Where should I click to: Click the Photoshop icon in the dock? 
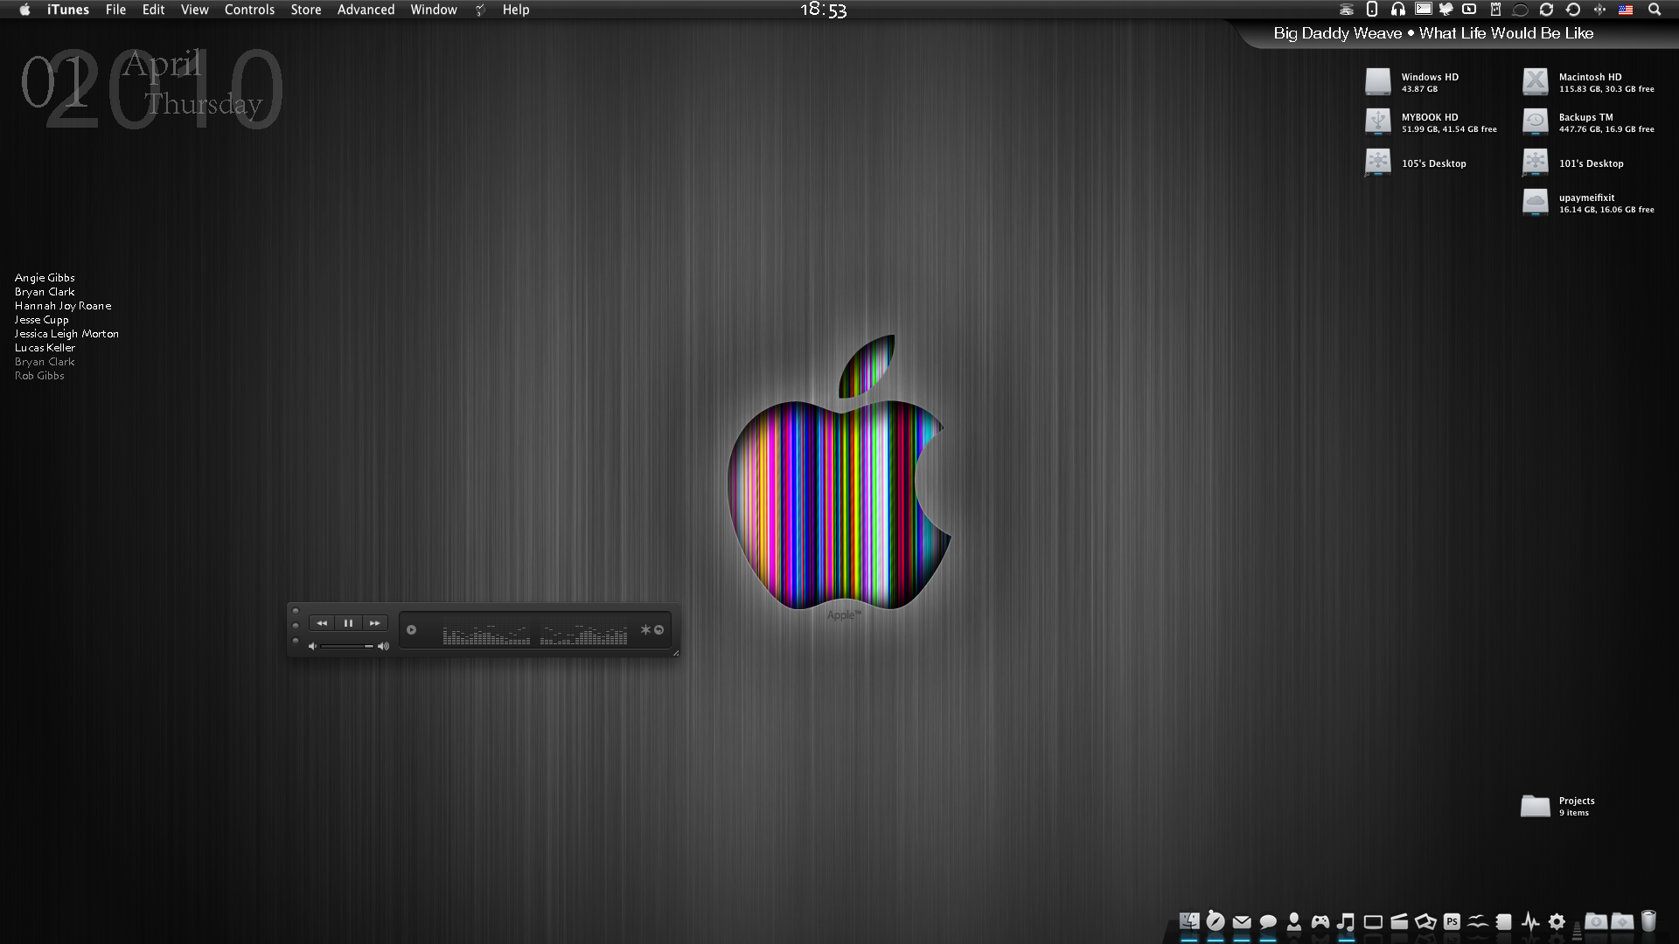click(x=1452, y=921)
